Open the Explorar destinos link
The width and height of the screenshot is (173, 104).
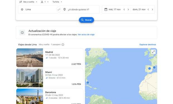[x=148, y=45]
